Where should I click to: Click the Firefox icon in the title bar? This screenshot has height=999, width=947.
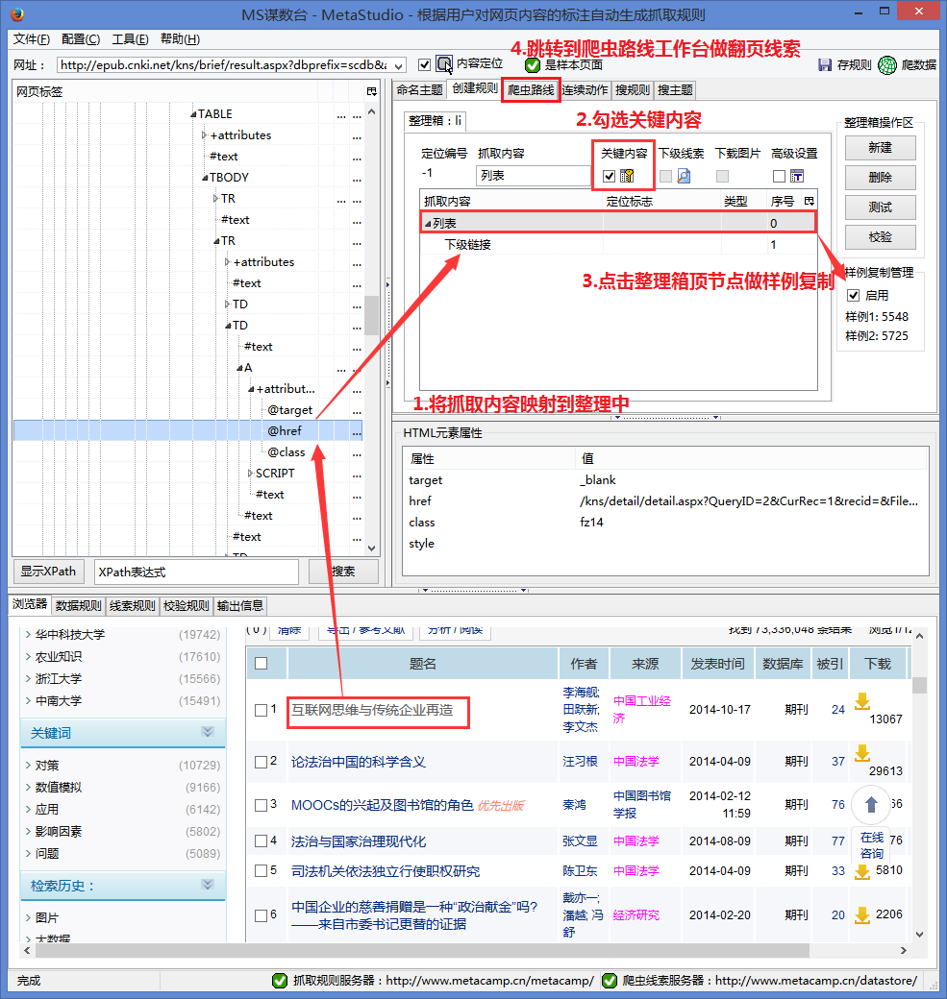[x=17, y=13]
